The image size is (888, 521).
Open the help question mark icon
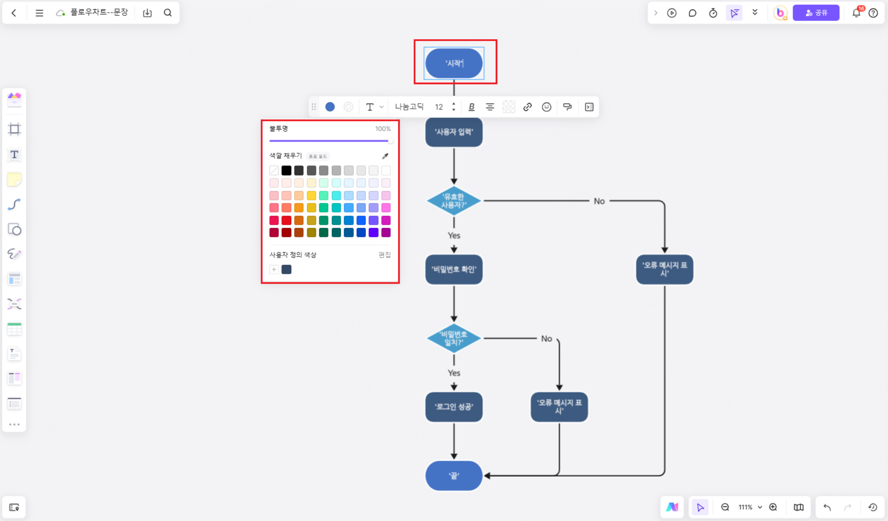873,13
